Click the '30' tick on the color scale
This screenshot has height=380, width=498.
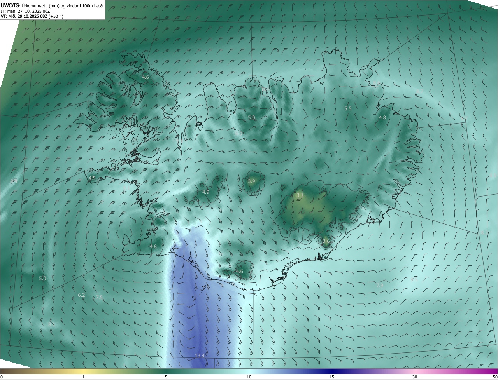(415, 377)
